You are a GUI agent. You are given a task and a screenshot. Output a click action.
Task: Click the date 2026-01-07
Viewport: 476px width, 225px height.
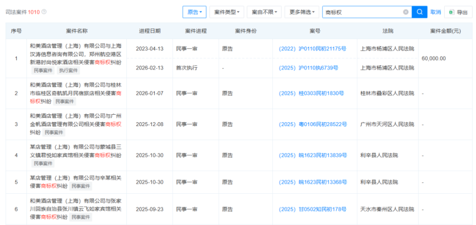(x=150, y=93)
